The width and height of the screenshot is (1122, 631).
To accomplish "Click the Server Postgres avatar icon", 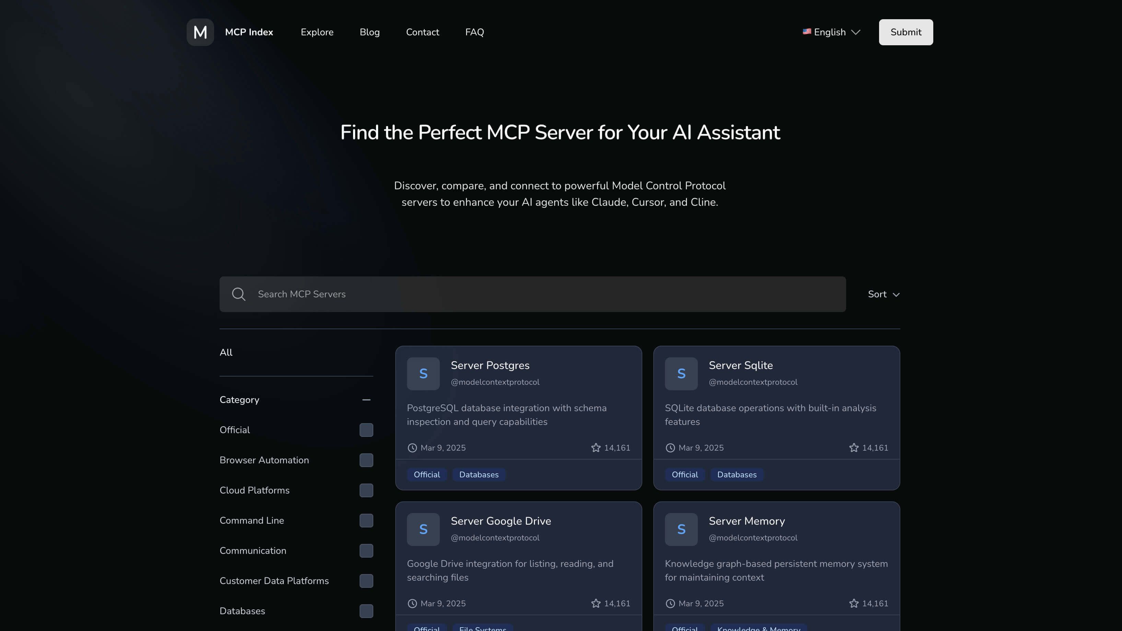I will click(423, 373).
